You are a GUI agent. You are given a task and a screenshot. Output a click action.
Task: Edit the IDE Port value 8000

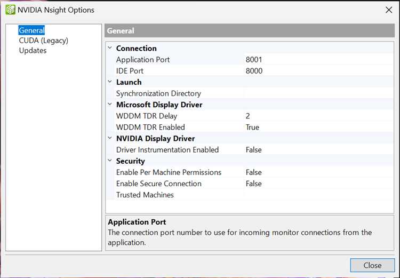click(318, 71)
